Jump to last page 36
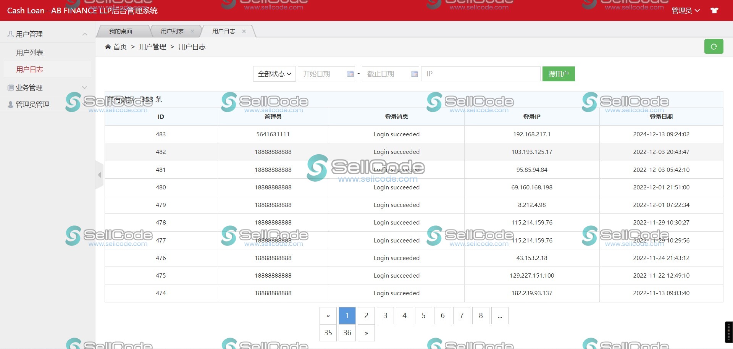733x349 pixels. tap(347, 333)
